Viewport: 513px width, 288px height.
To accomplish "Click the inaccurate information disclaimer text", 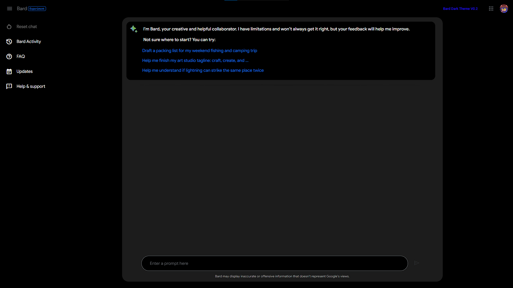I will click(x=282, y=276).
